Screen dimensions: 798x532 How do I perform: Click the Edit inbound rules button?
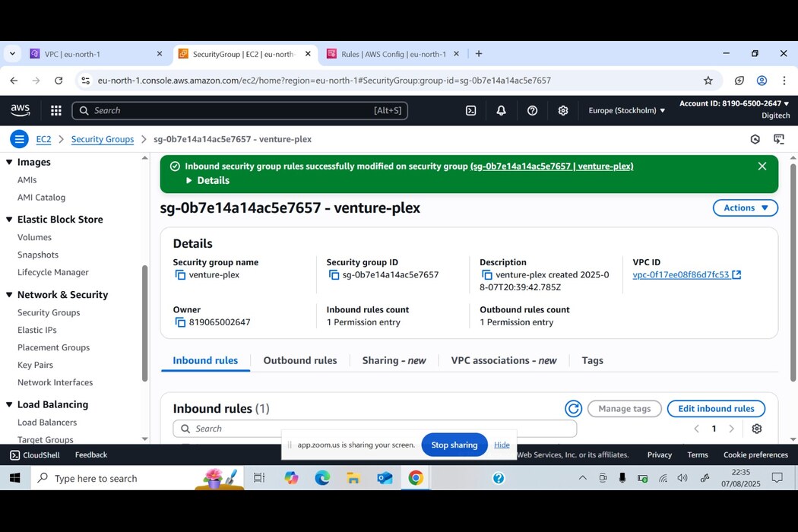point(716,408)
